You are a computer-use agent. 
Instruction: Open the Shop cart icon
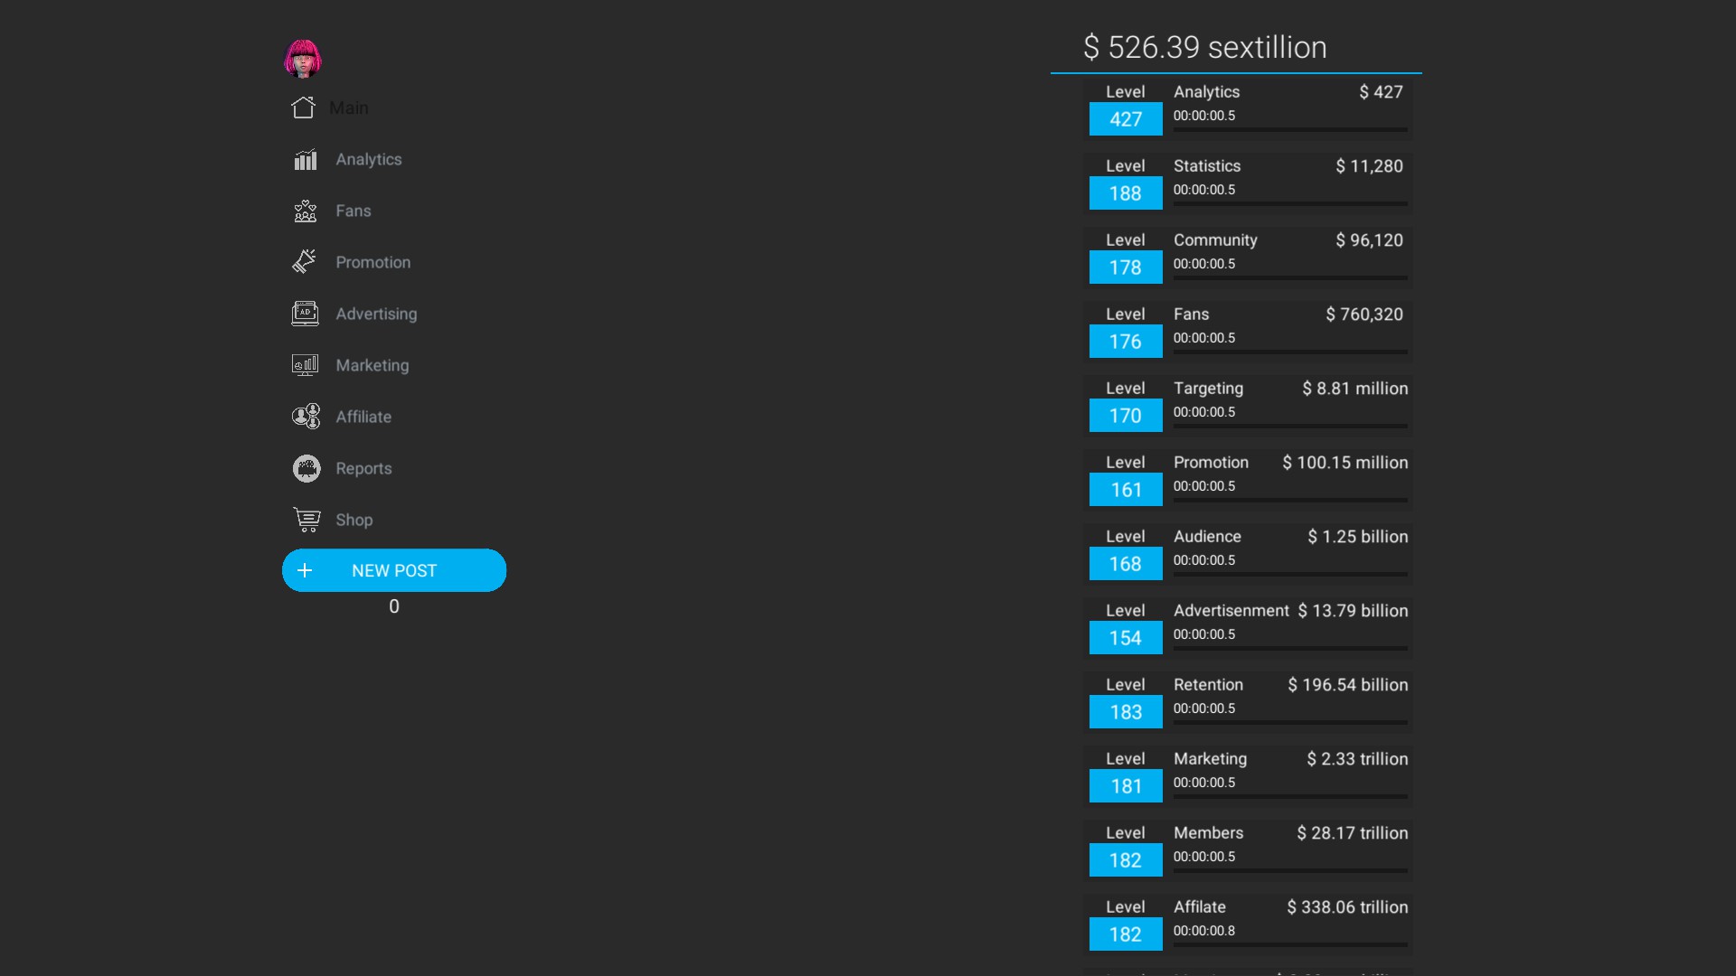click(x=307, y=520)
